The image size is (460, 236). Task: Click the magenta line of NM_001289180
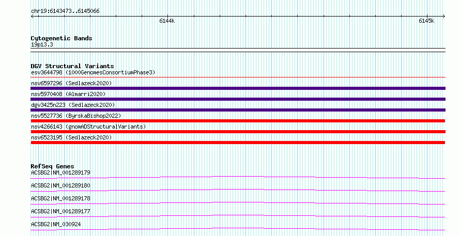click(238, 190)
